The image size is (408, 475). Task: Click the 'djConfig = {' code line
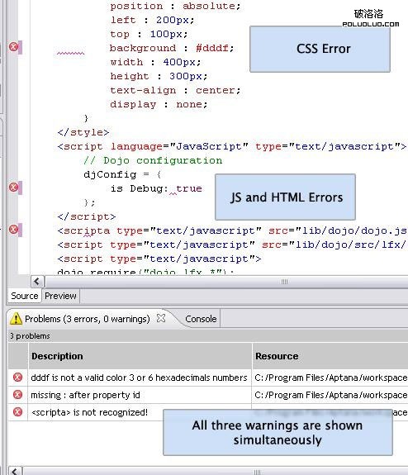122,174
